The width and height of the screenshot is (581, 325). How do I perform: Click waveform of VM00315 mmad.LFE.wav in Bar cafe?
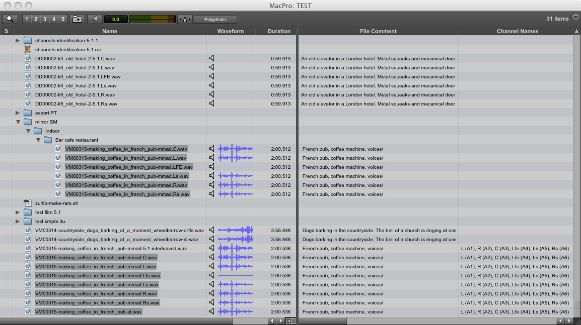pyautogui.click(x=235, y=167)
